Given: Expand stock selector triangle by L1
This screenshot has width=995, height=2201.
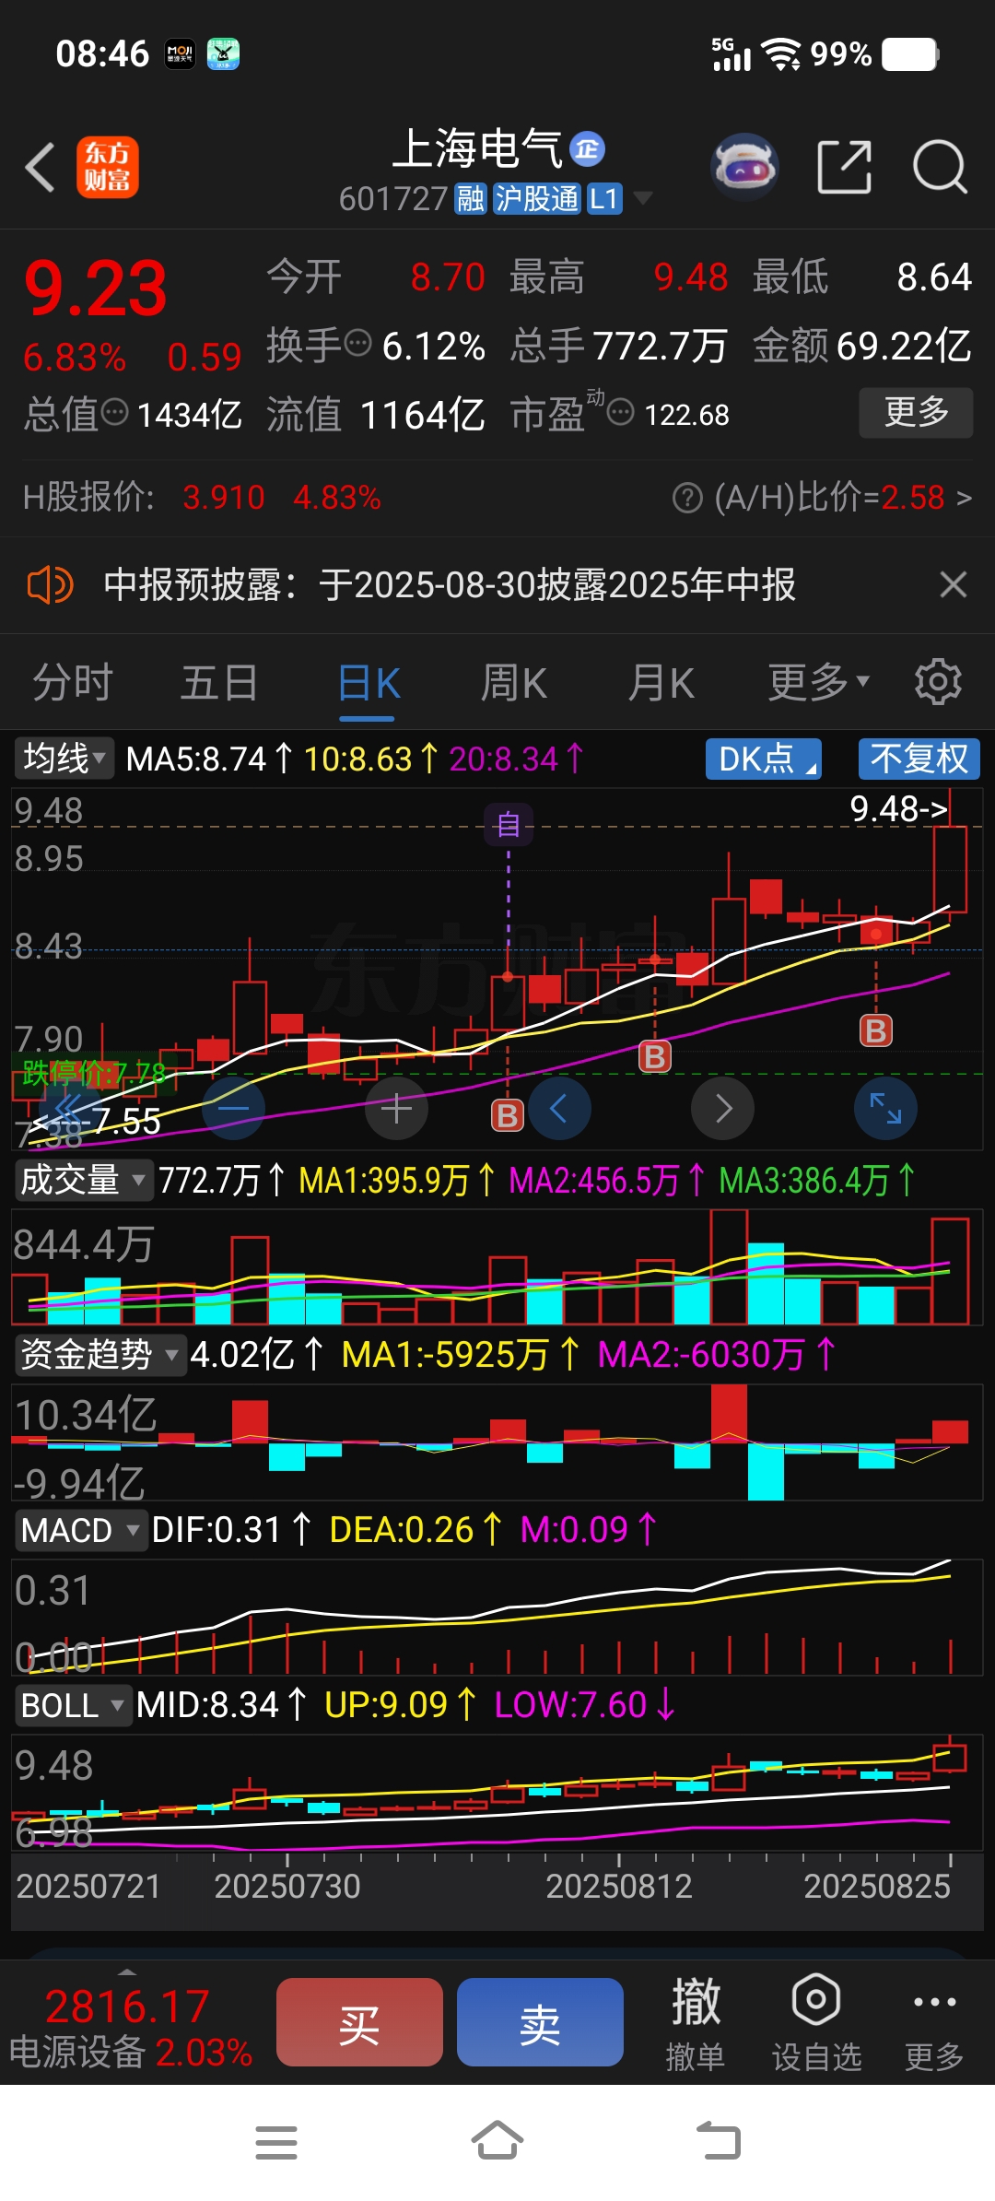Looking at the screenshot, I should coord(642,198).
